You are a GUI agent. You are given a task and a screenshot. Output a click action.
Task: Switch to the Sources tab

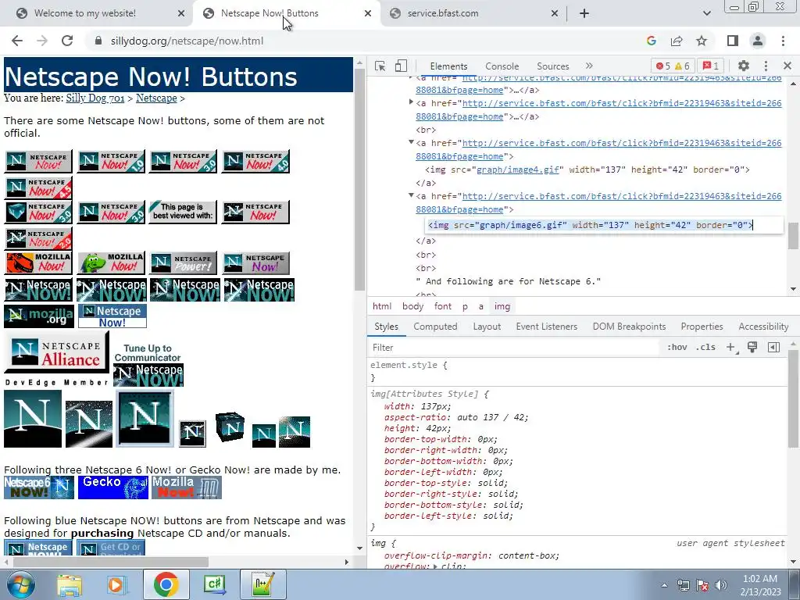pos(552,66)
